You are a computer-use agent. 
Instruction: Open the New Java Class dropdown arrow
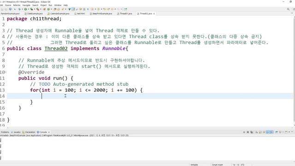coord(51,9)
